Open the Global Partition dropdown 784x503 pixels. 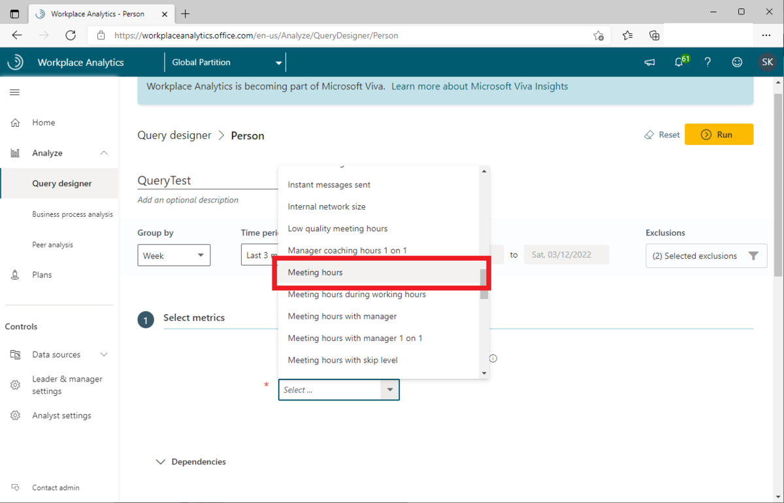pyautogui.click(x=226, y=62)
